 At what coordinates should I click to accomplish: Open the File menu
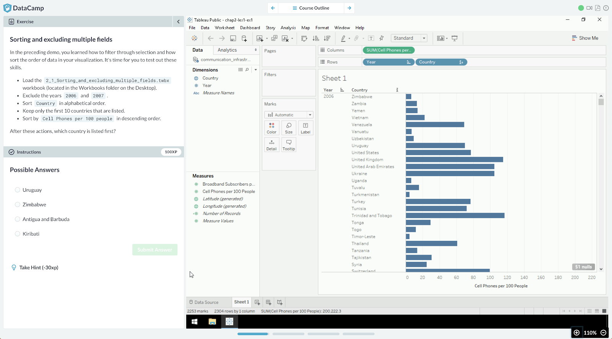coord(192,28)
